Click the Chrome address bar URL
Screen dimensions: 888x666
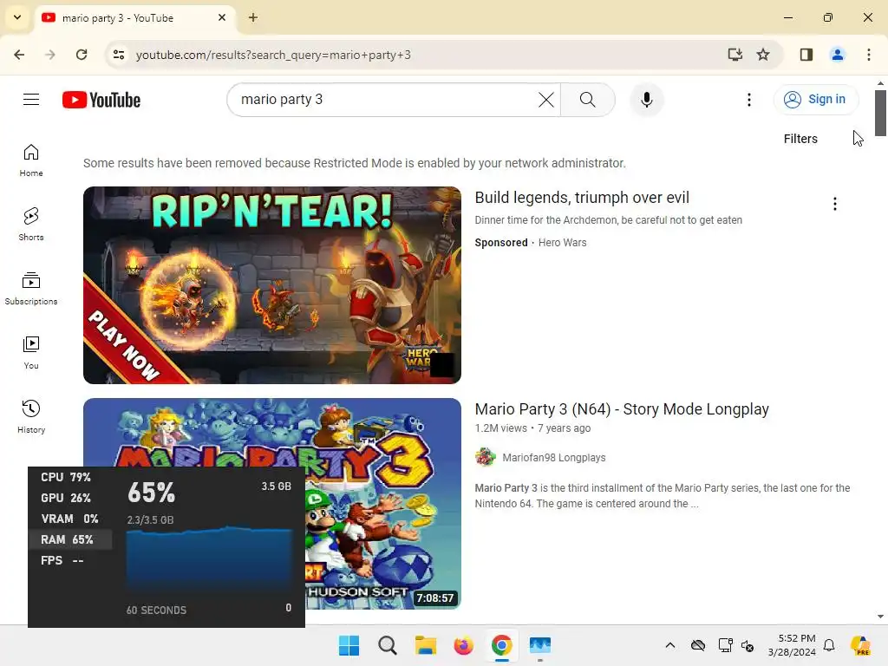(x=273, y=55)
